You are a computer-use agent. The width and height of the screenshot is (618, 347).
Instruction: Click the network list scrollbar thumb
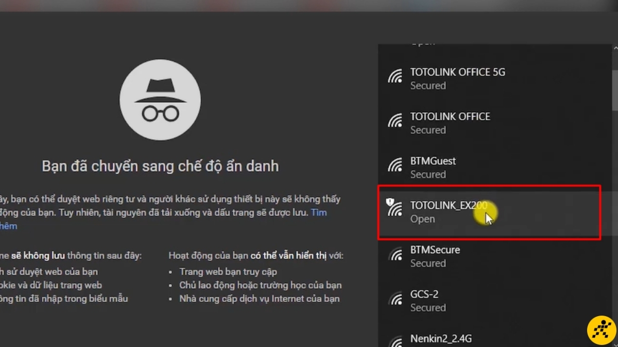pos(615,90)
